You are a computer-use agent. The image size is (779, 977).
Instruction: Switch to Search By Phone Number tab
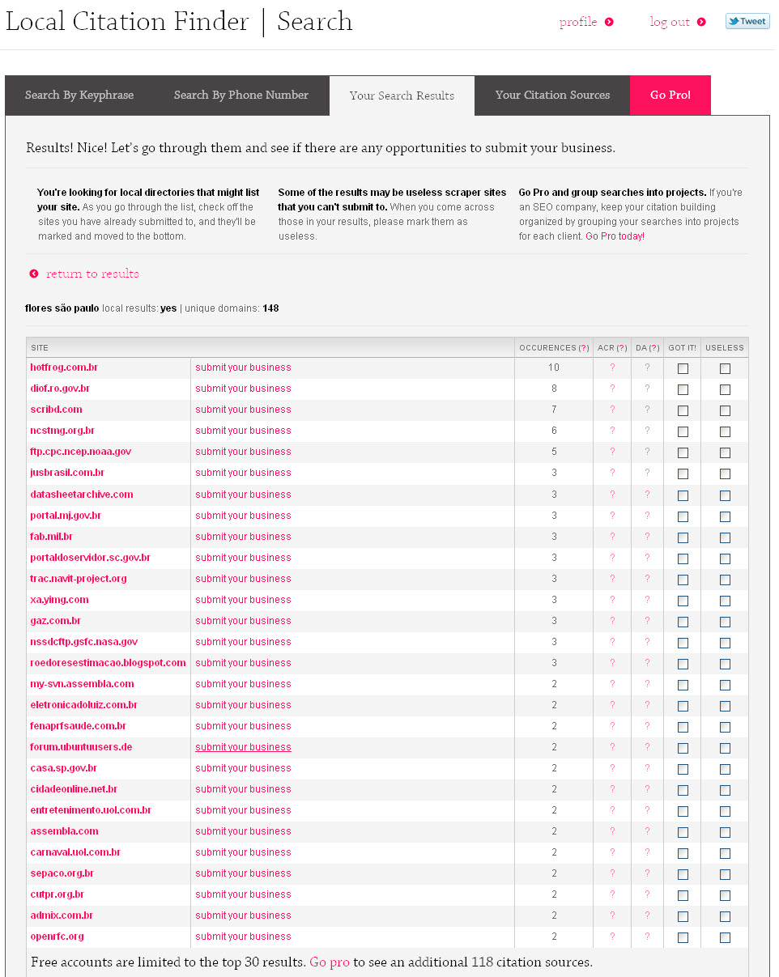click(x=241, y=96)
